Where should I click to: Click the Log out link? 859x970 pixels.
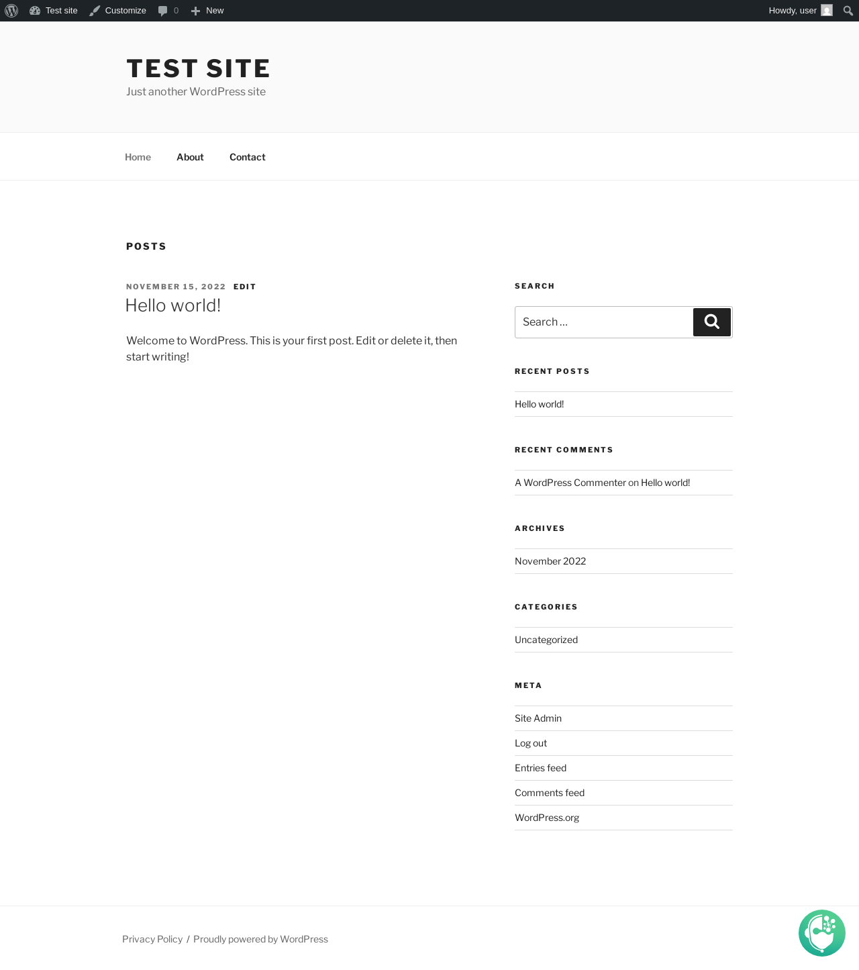[x=531, y=743]
